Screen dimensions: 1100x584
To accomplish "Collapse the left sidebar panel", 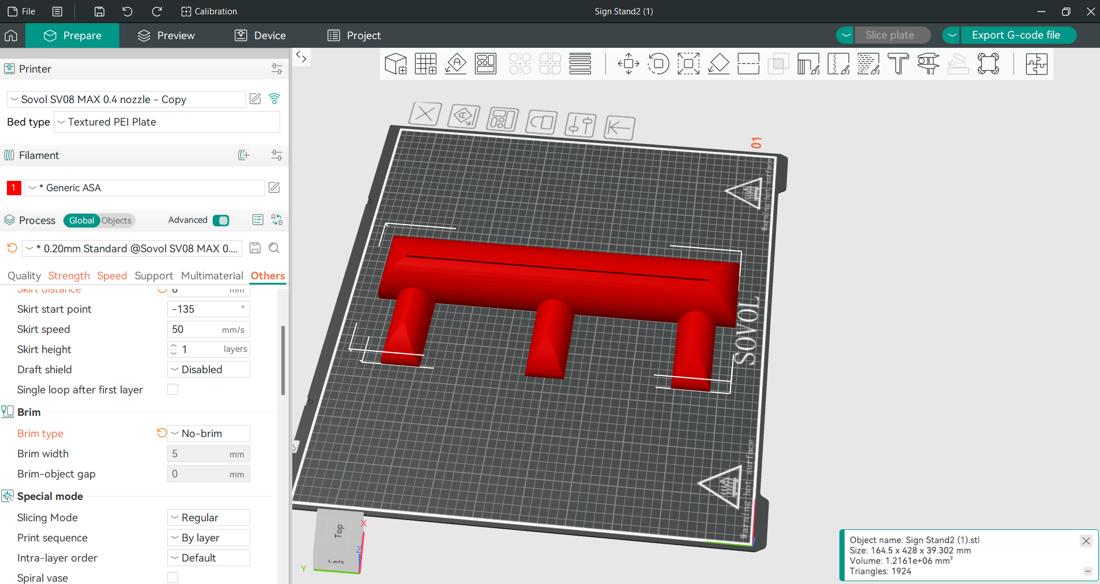I will (x=301, y=56).
